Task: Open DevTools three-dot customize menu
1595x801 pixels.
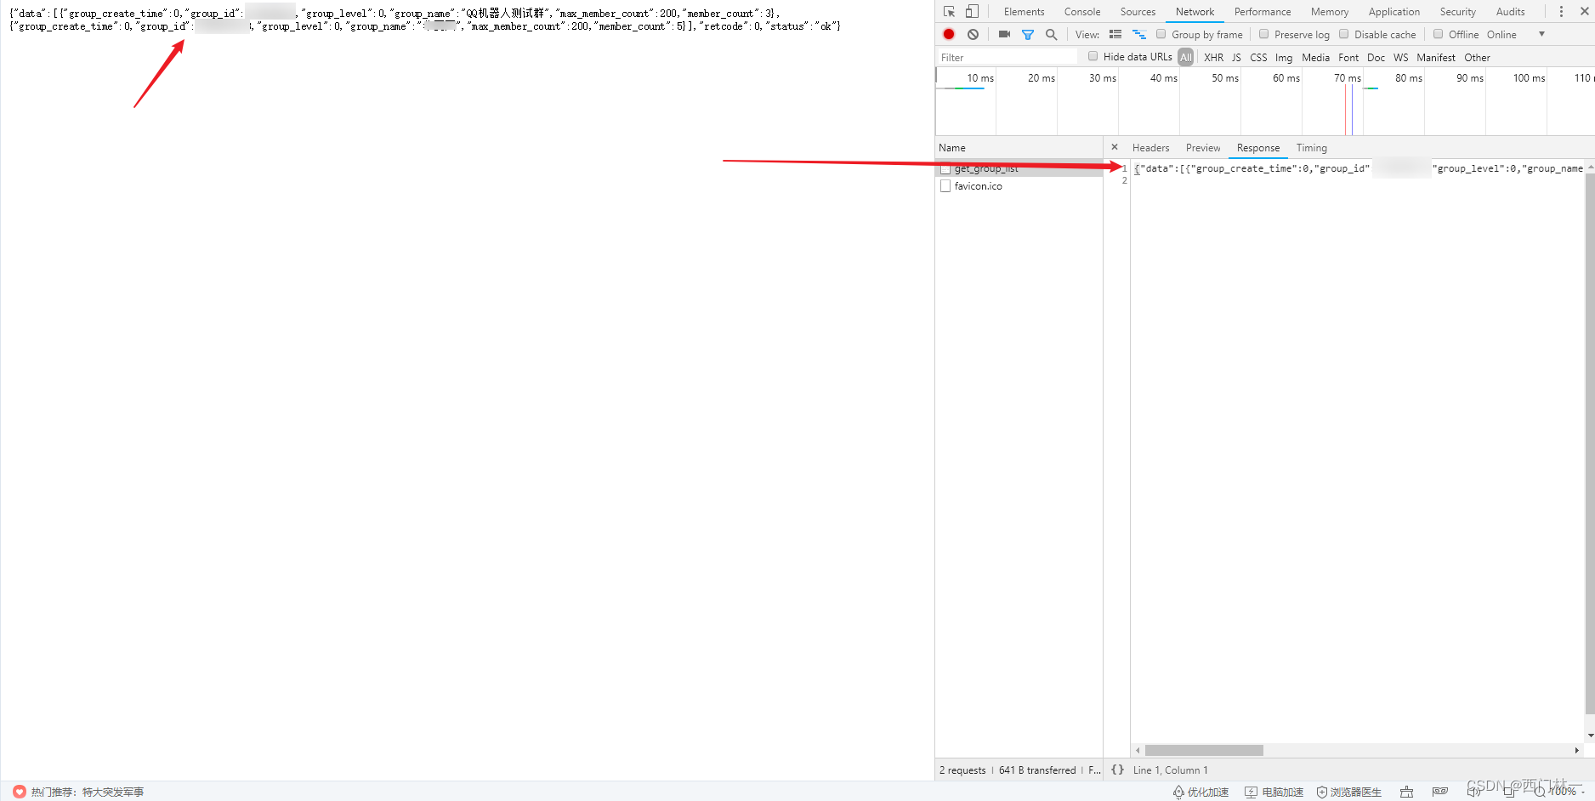Action: point(1560,11)
